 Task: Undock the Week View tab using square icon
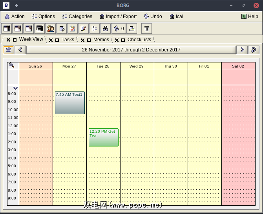point(15,40)
